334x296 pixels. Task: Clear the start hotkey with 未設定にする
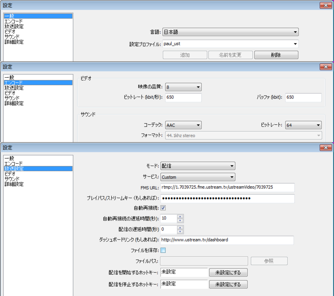228,272
